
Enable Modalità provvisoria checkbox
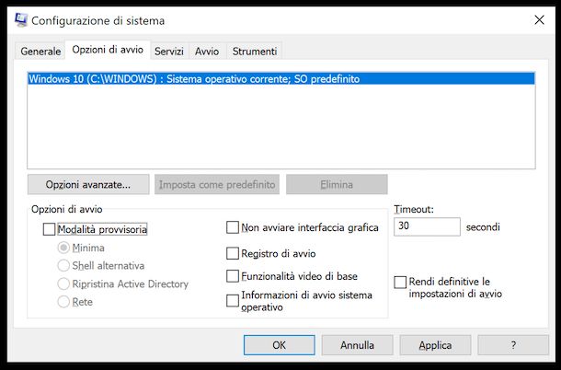point(49,229)
